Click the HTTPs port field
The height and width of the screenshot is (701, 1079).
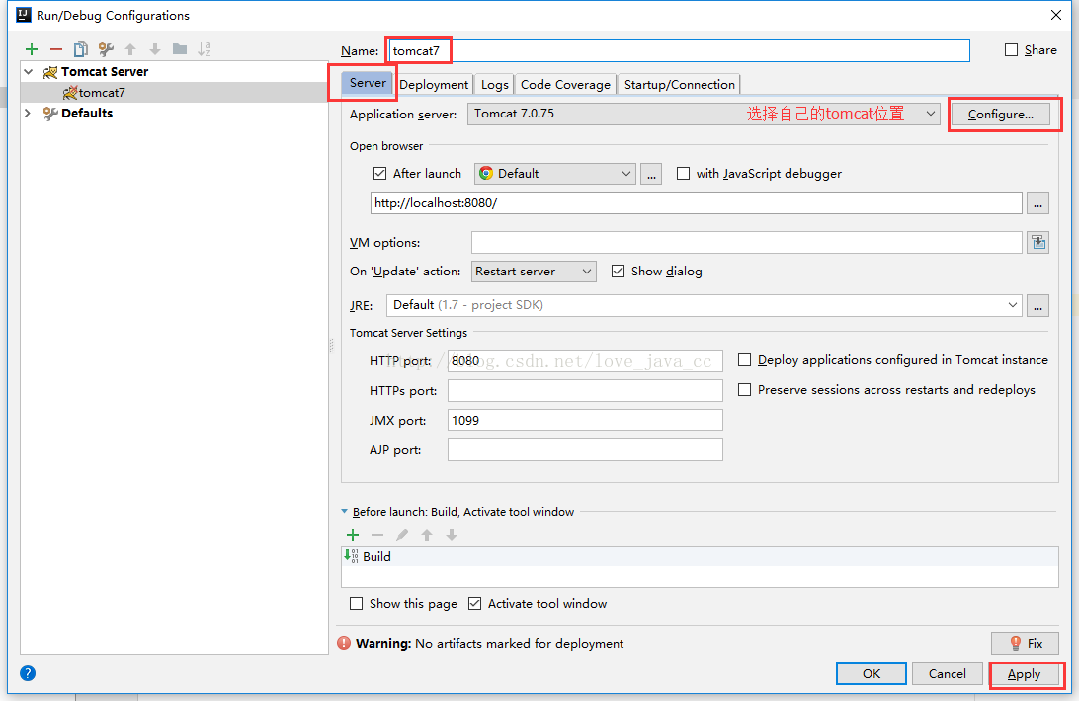585,390
